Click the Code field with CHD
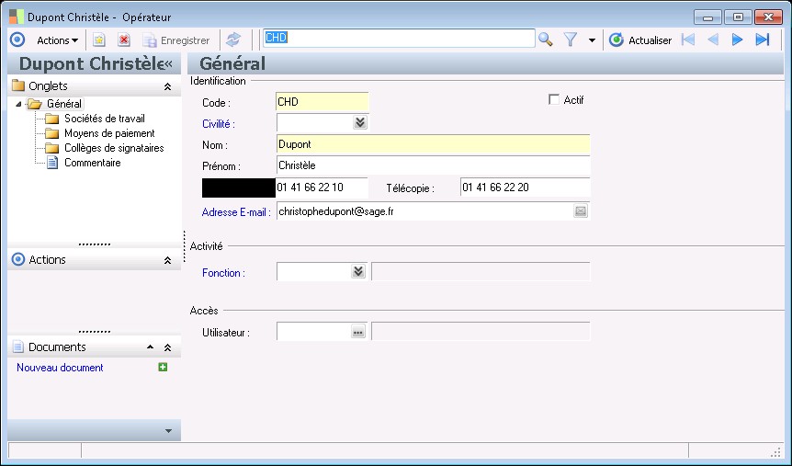 point(322,102)
